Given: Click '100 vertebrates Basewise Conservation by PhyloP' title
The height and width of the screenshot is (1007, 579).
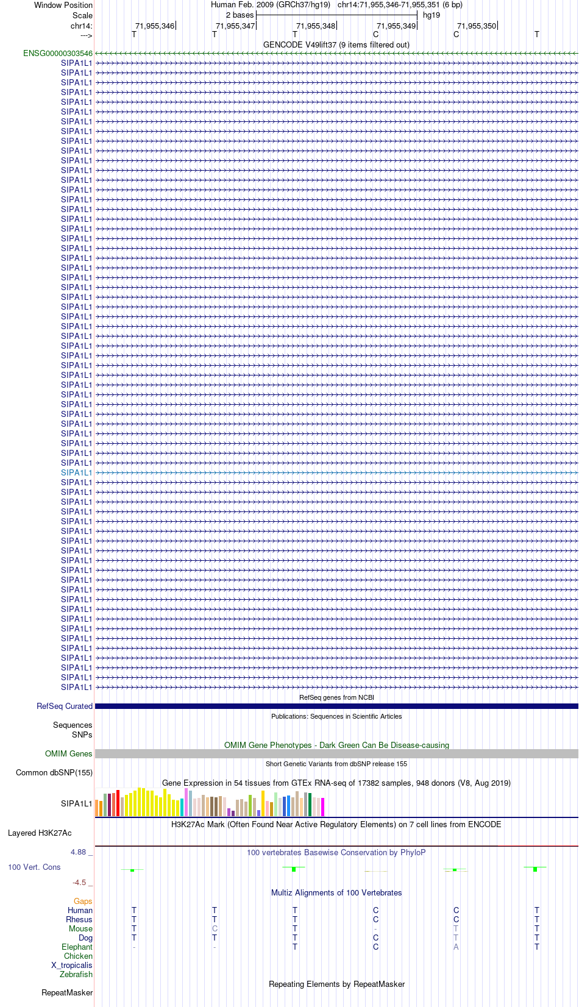Looking at the screenshot, I should pos(336,853).
